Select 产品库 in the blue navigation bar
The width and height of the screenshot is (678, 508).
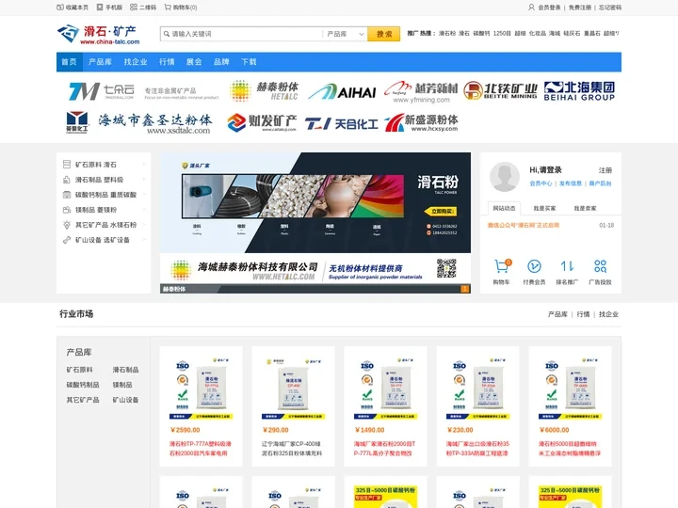(100, 62)
